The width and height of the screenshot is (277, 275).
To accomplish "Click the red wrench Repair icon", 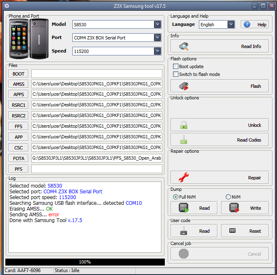I will (184, 177).
